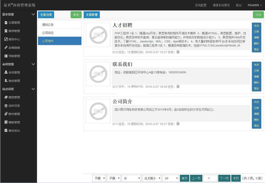Image resolution: width=265 pixels, height=183 pixels.
Task: Open 友情链接 link management
Action: click(14, 48)
